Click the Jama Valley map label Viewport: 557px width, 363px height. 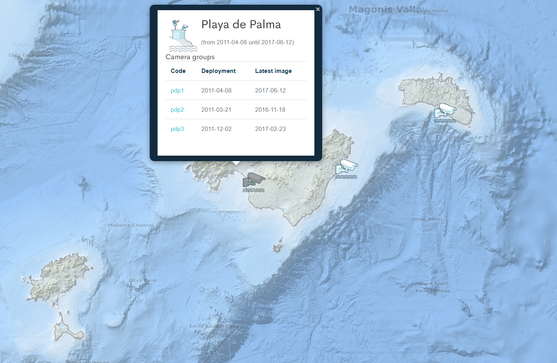coord(428,219)
